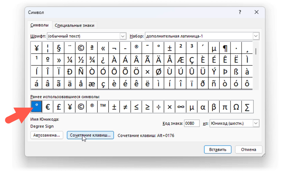This screenshot has width=281, height=171.
Task: Select the pound sign in recently used symbols
Action: click(58, 107)
